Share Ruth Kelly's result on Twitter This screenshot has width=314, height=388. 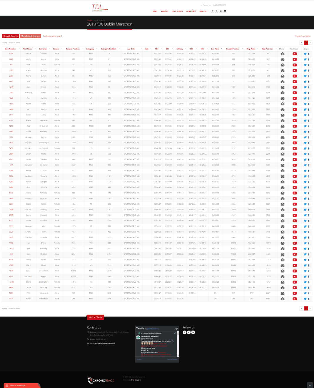pyautogui.click(x=305, y=65)
